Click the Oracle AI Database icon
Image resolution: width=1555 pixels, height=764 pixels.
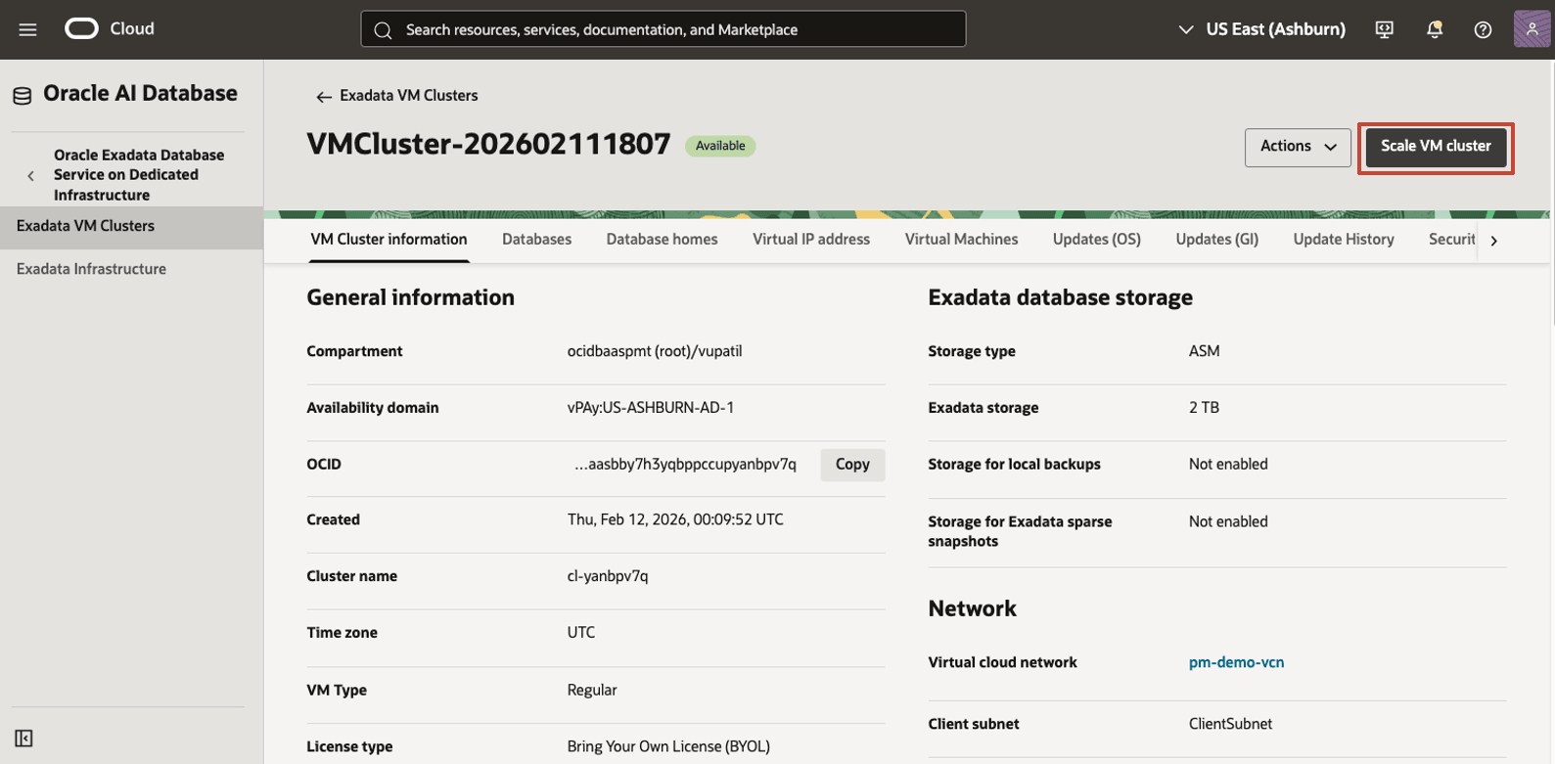coord(22,95)
